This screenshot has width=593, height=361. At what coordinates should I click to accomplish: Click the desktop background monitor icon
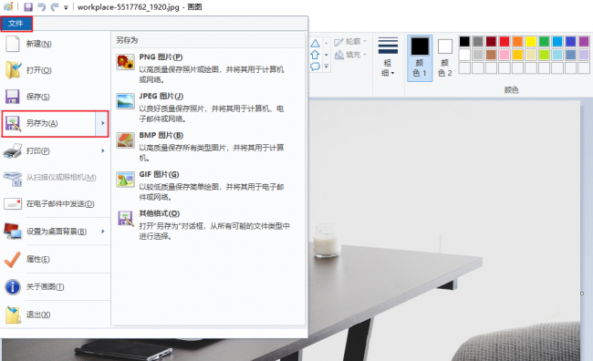[x=13, y=231]
